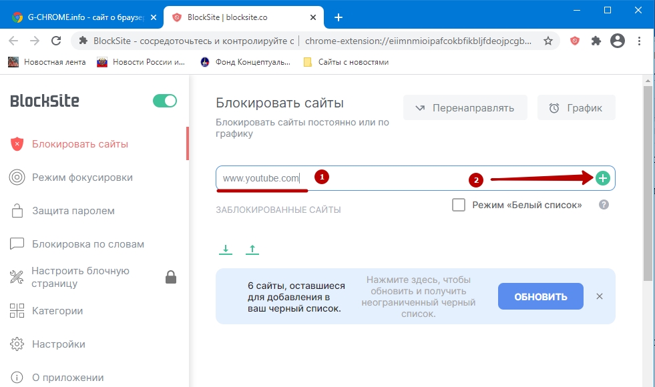Click the help question mark icon
Viewport: 655px width, 387px height.
(x=604, y=205)
